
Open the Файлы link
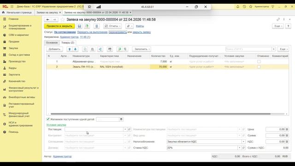140,26
